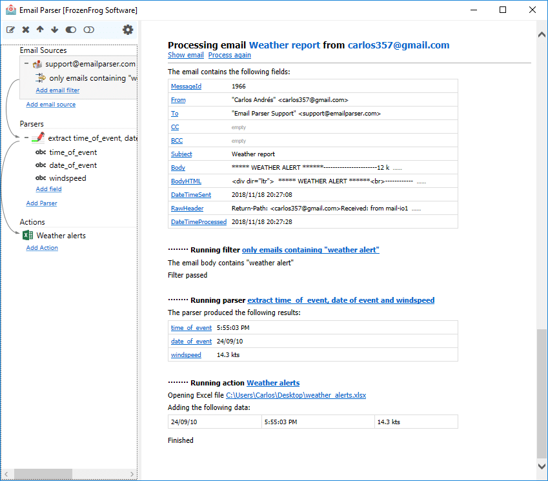The width and height of the screenshot is (548, 481).
Task: Click the Excel icon beside Weather alerts
Action: (x=27, y=235)
